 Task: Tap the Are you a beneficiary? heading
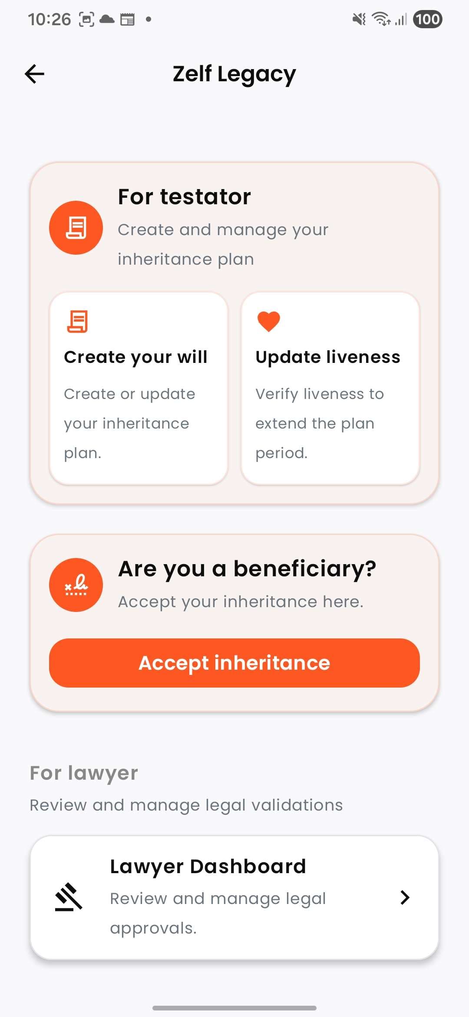pyautogui.click(x=247, y=568)
